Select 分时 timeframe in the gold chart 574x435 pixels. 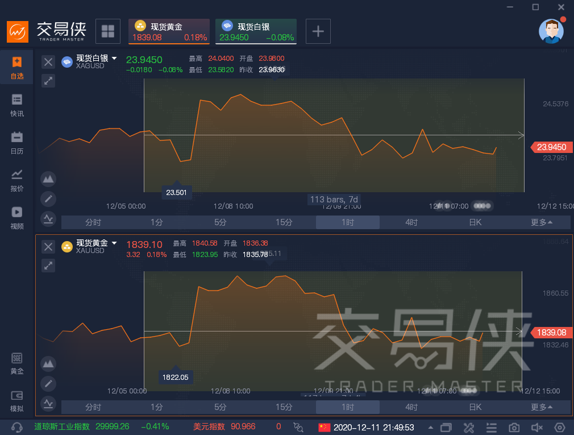tap(93, 407)
